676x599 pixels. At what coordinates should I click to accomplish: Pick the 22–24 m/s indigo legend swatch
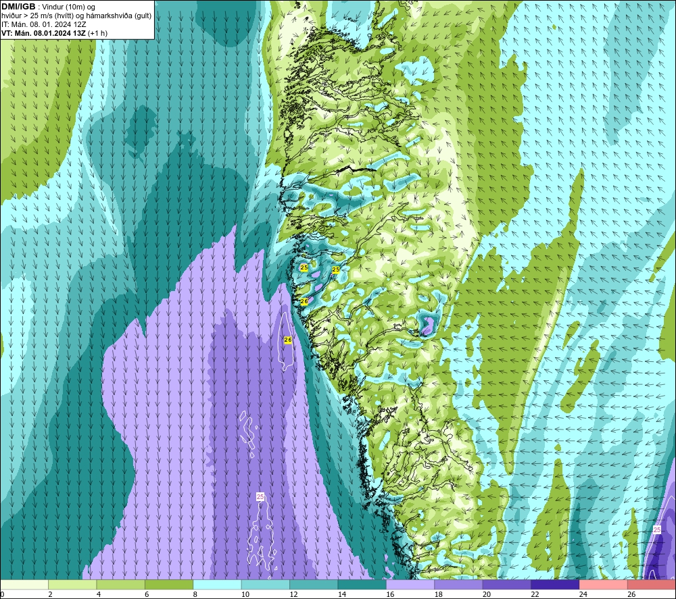point(555,584)
